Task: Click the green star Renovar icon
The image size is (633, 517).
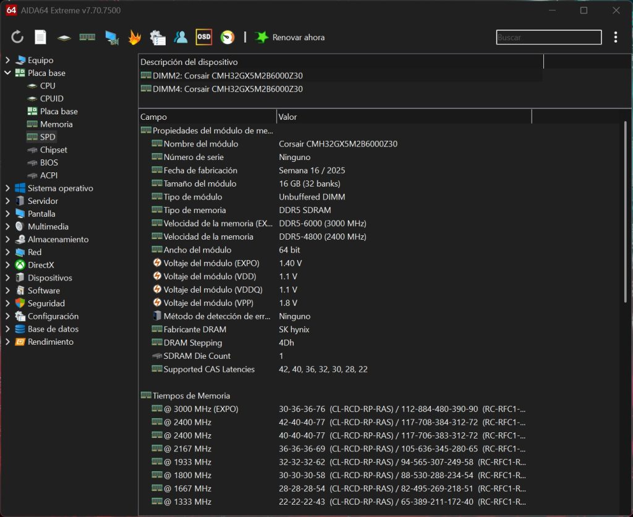Action: 261,37
